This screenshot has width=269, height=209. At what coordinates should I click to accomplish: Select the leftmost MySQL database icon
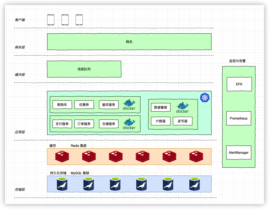[62, 184]
